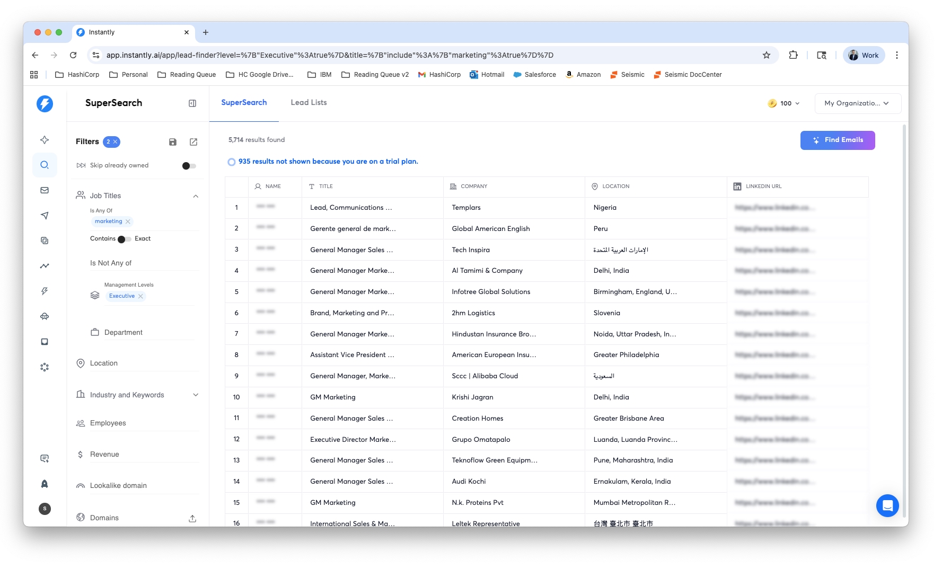Expand the Employees filter
Screen dimensions: 942x569
click(x=138, y=423)
